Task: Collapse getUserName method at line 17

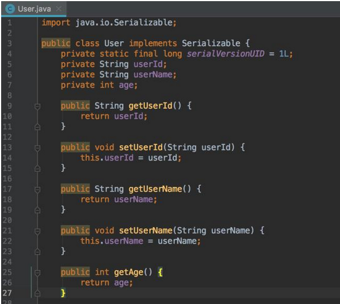Action: click(x=37, y=189)
